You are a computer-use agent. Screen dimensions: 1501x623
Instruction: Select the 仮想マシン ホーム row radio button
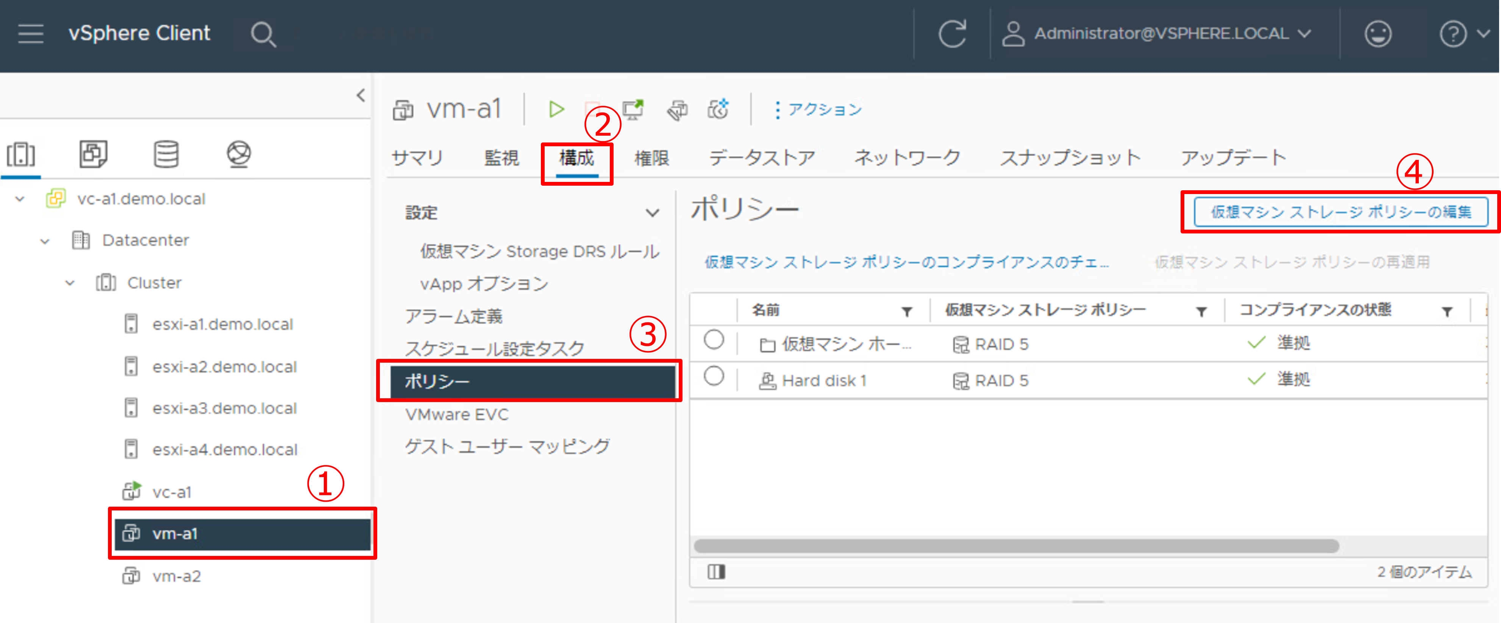pyautogui.click(x=713, y=340)
